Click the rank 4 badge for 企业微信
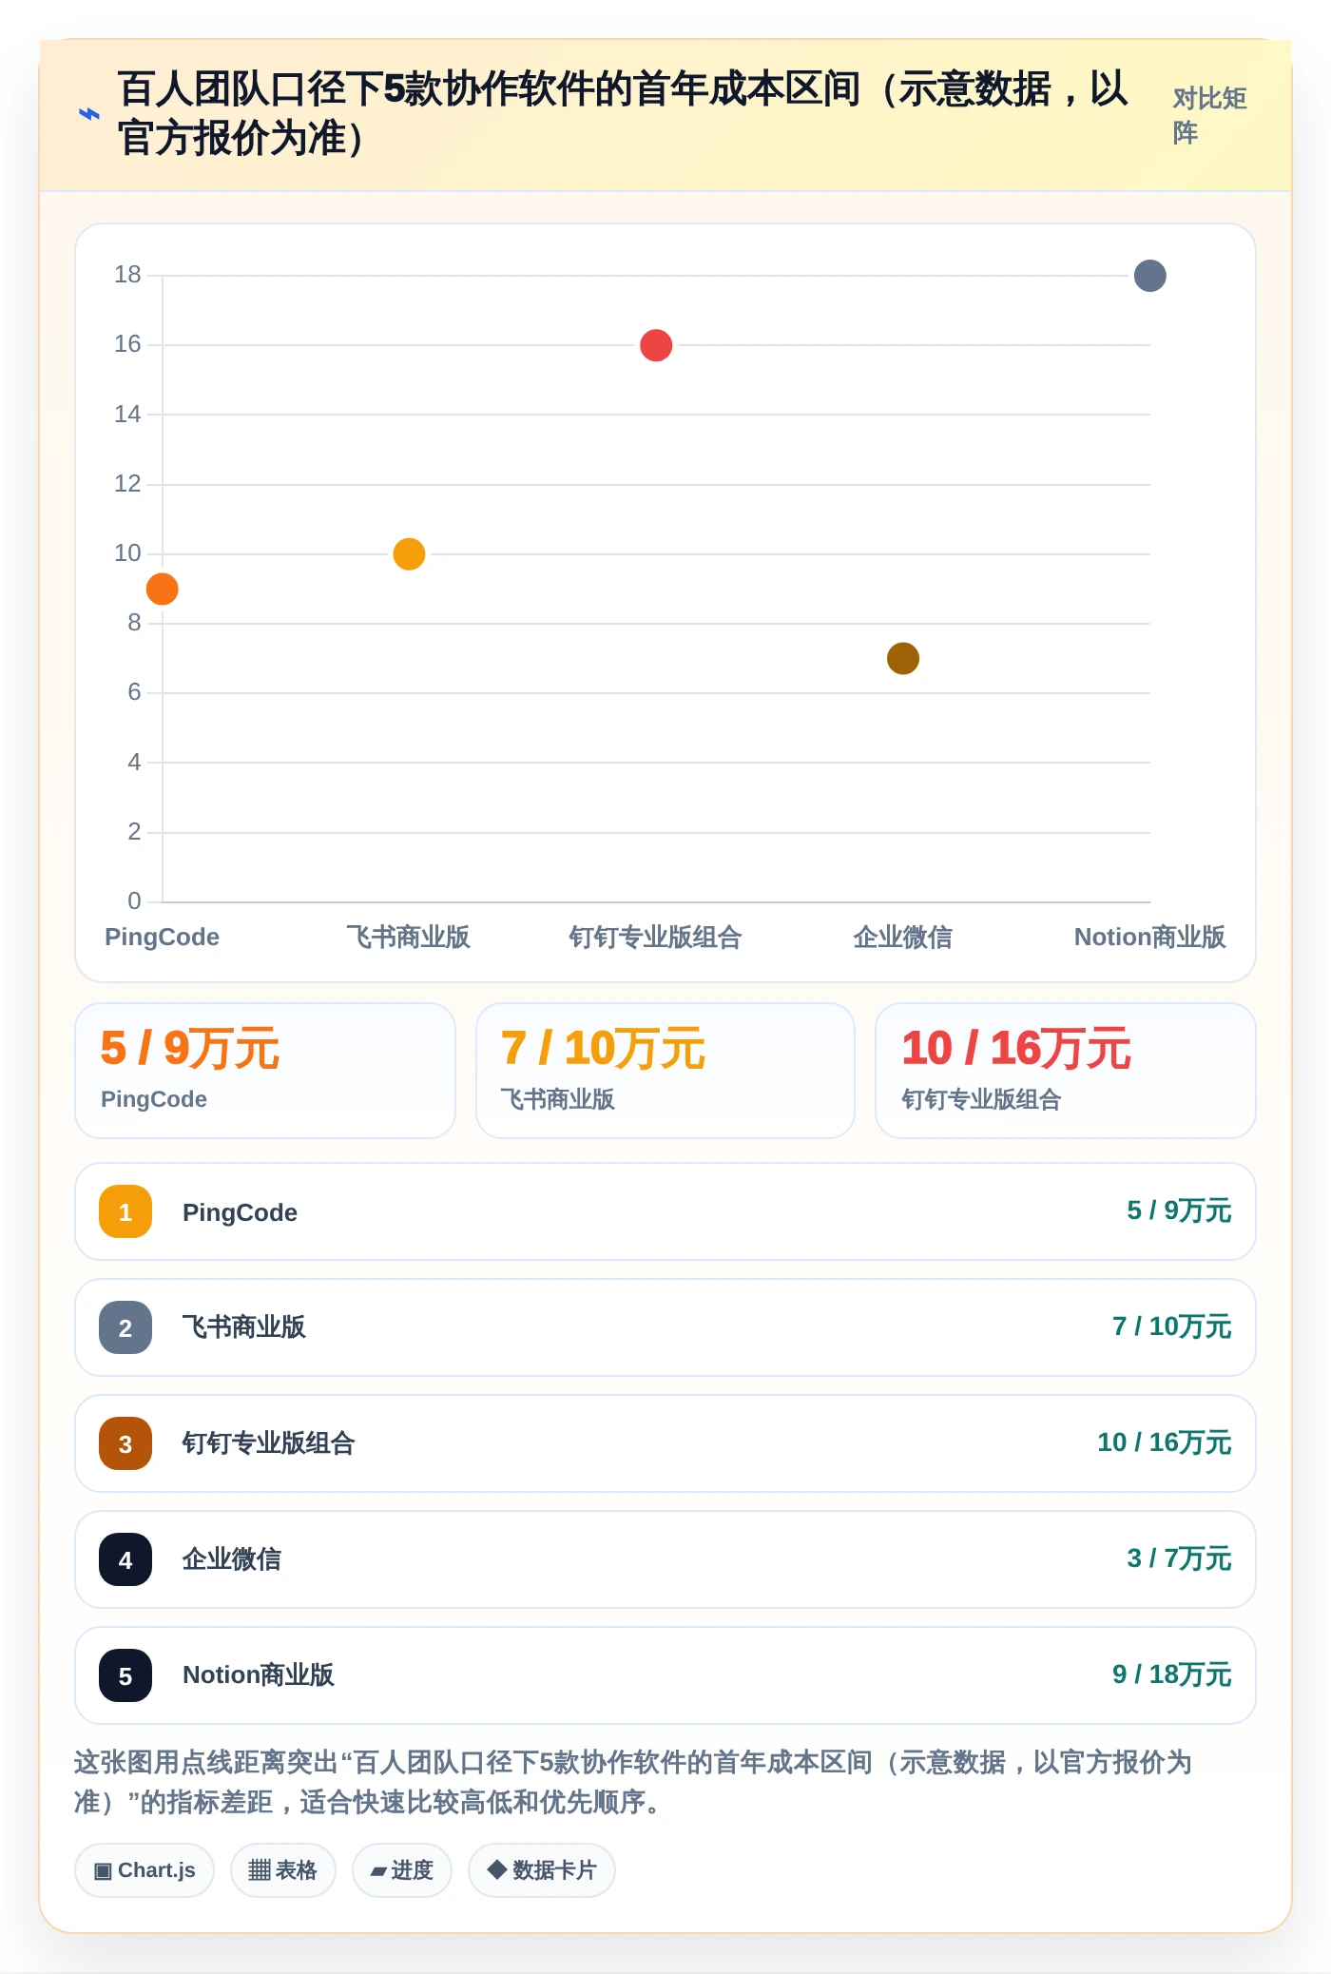Screen dimensions: 1331x1974 click(x=125, y=1559)
